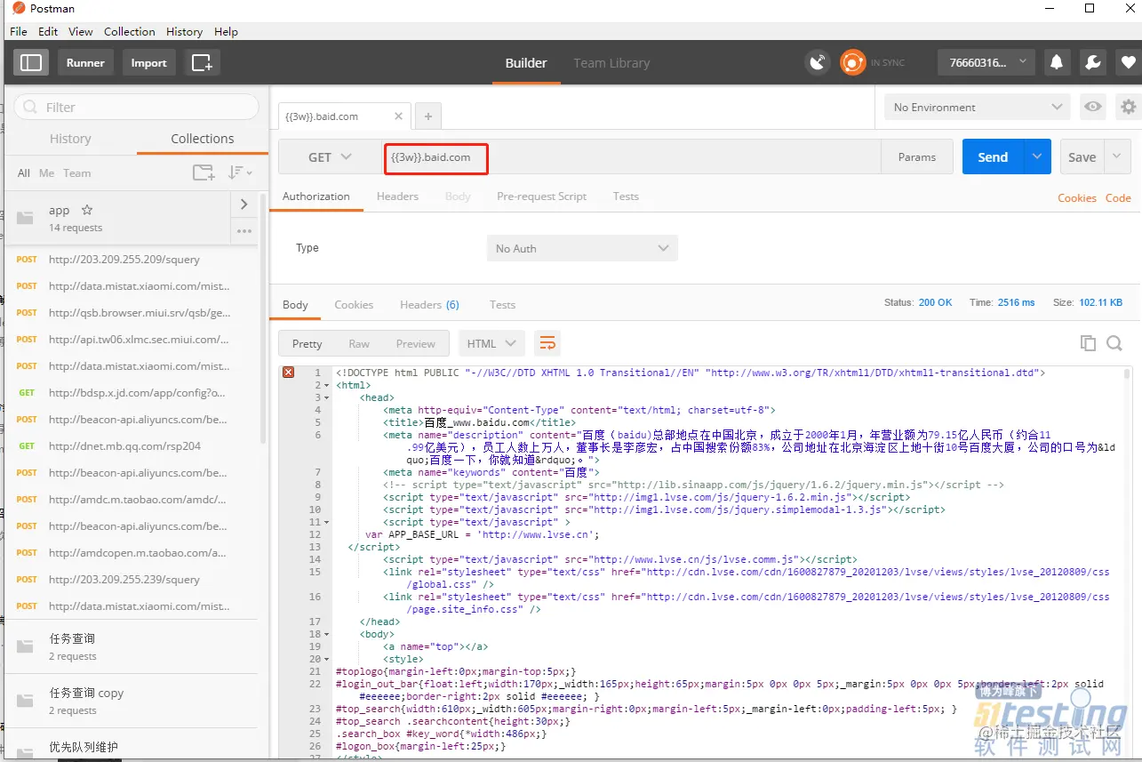Open the collection sort options
The width and height of the screenshot is (1142, 762).
(x=240, y=172)
